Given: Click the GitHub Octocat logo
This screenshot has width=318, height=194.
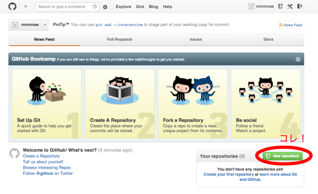Looking at the screenshot, I should click(x=12, y=6).
